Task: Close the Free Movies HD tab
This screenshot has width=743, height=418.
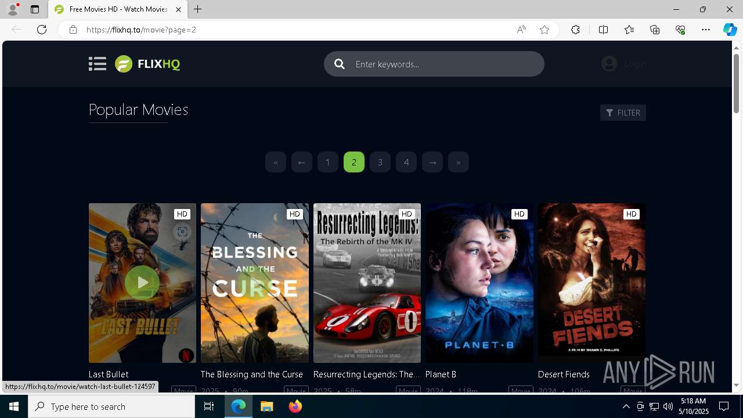Action: (179, 9)
